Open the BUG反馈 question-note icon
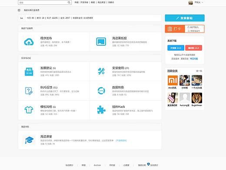Image resolution: width=226 pixels, height=170 pixels. [29, 91]
